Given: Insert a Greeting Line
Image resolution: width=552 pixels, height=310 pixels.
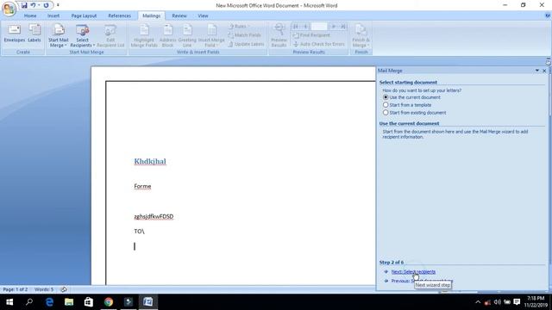Looking at the screenshot, I should coord(187,36).
